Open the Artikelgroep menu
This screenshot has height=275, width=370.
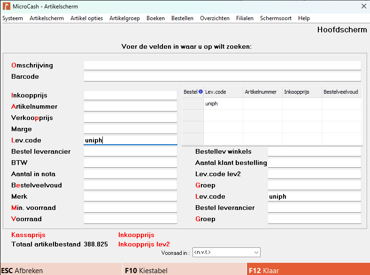[x=124, y=18]
